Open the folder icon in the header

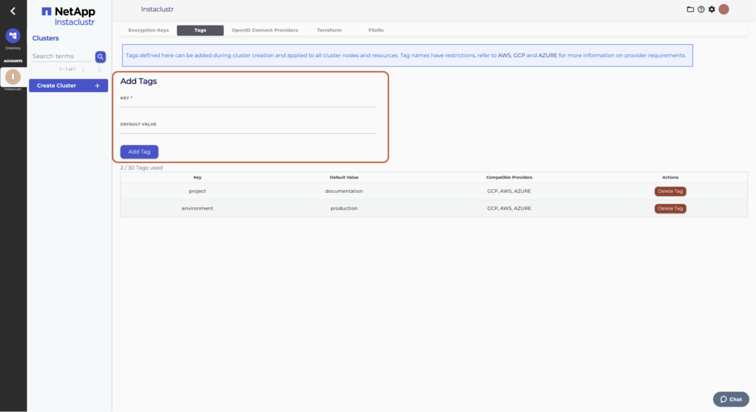[690, 9]
